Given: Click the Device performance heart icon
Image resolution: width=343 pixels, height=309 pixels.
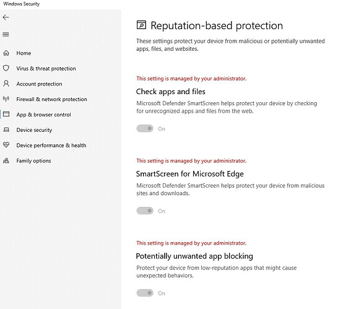Looking at the screenshot, I should coord(6,145).
